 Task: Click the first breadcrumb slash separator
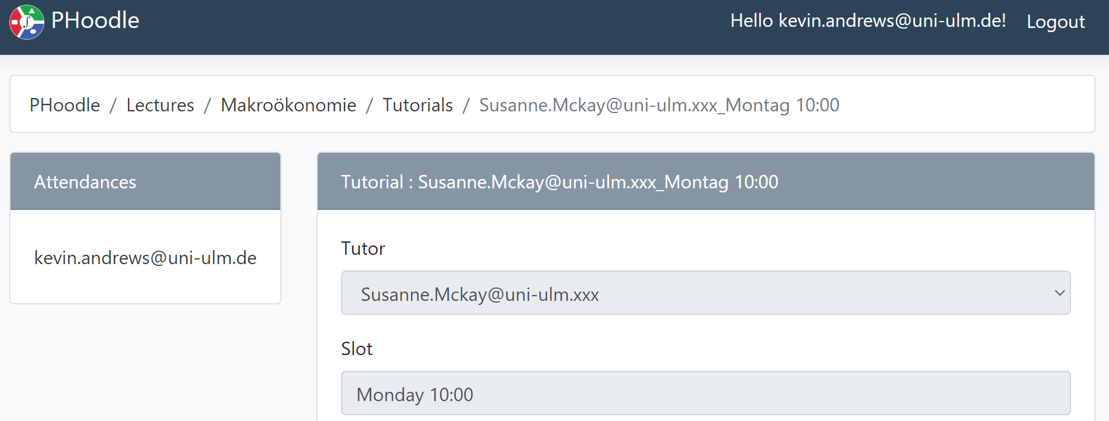coord(113,106)
